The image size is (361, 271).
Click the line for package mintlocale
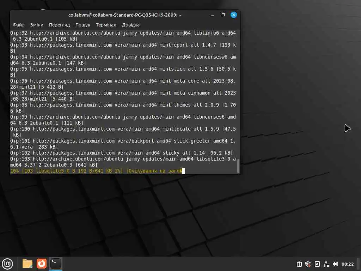123,132
